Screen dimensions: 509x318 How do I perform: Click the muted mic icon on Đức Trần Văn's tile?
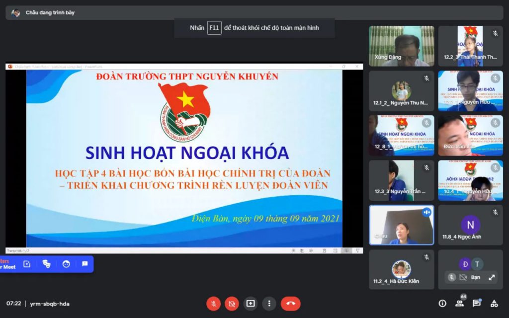pos(496,123)
